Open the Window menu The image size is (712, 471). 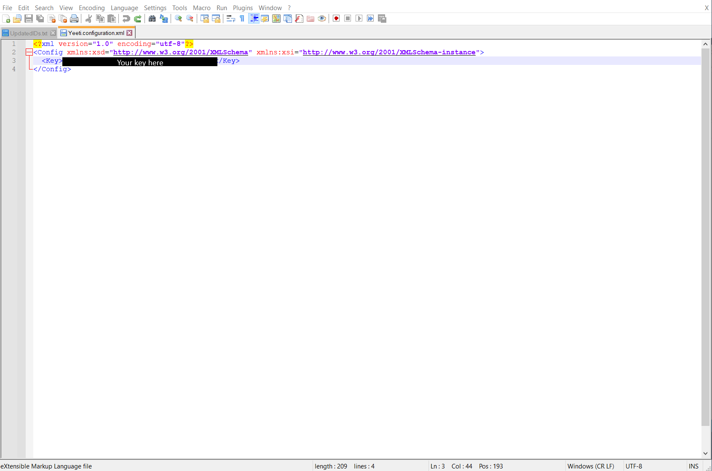coord(270,8)
